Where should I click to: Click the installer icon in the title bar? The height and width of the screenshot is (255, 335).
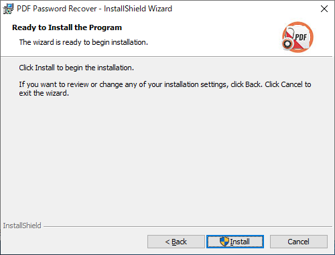[8, 9]
